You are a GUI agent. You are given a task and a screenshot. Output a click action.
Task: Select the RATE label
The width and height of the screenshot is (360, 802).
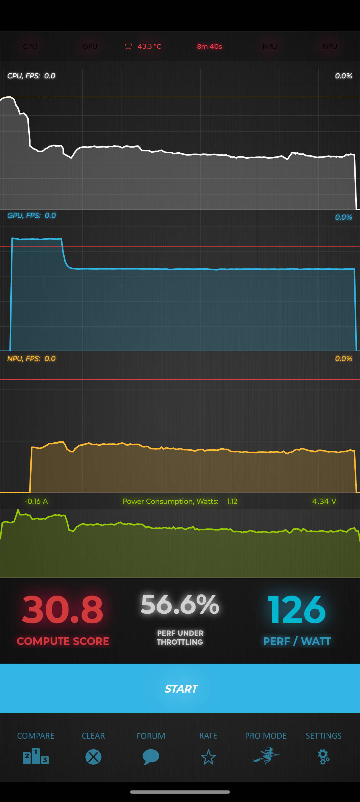point(208,736)
